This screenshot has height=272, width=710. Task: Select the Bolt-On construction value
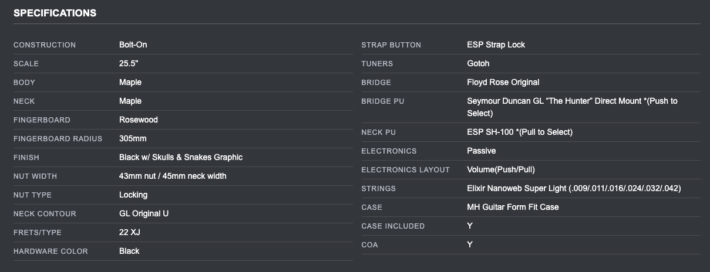click(x=133, y=45)
